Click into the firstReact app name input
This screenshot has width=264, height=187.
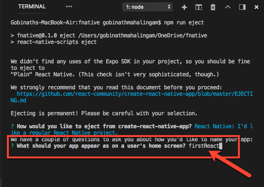[204, 146]
